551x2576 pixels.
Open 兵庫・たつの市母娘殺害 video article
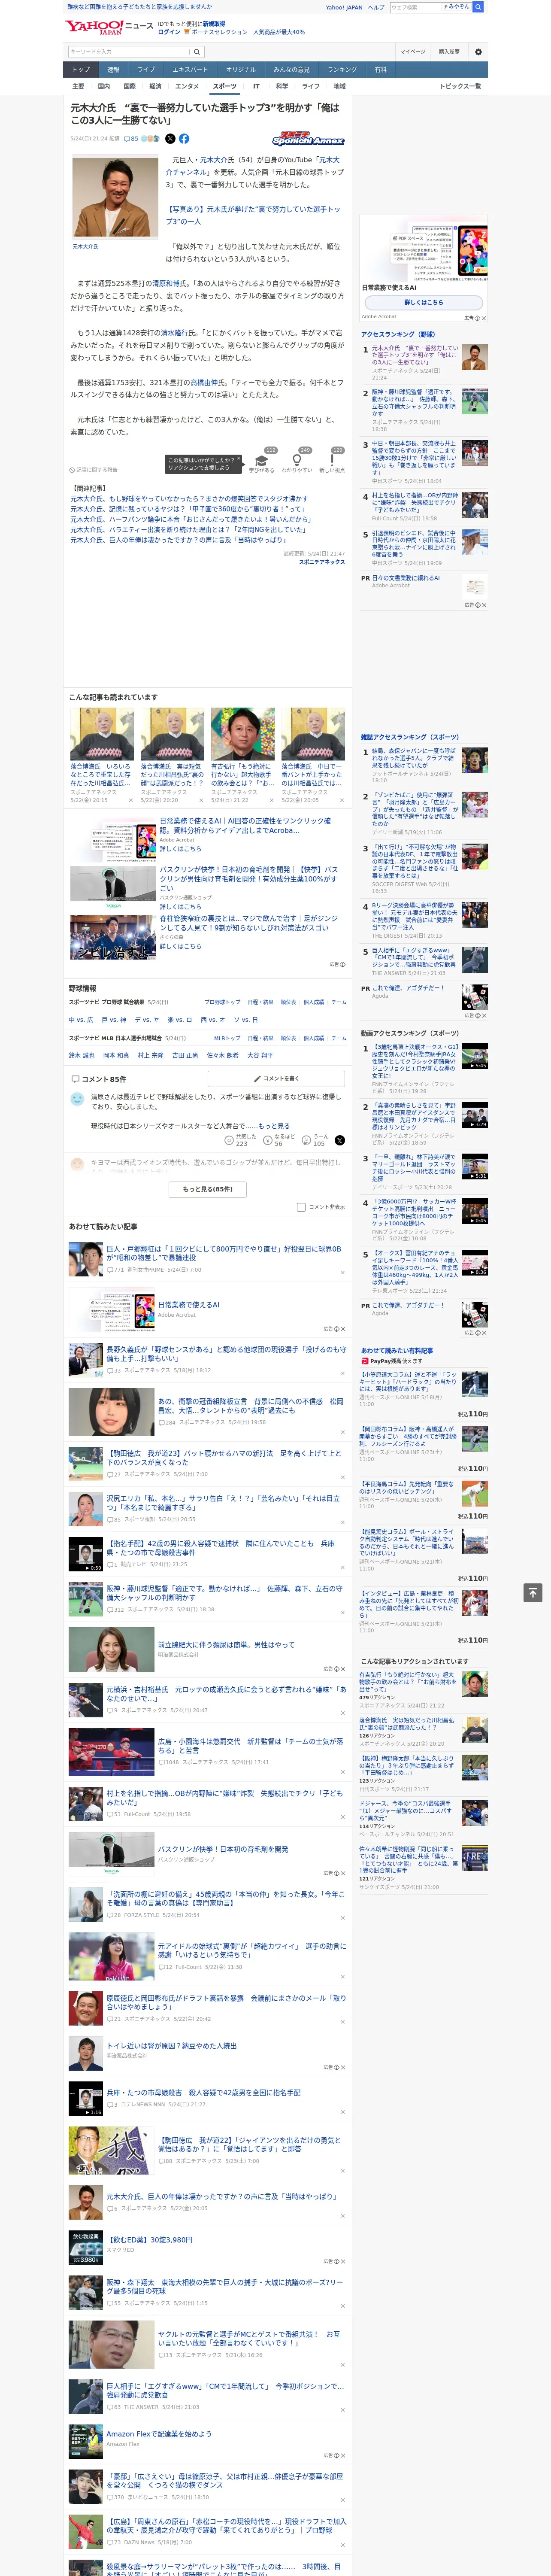coord(203,2092)
